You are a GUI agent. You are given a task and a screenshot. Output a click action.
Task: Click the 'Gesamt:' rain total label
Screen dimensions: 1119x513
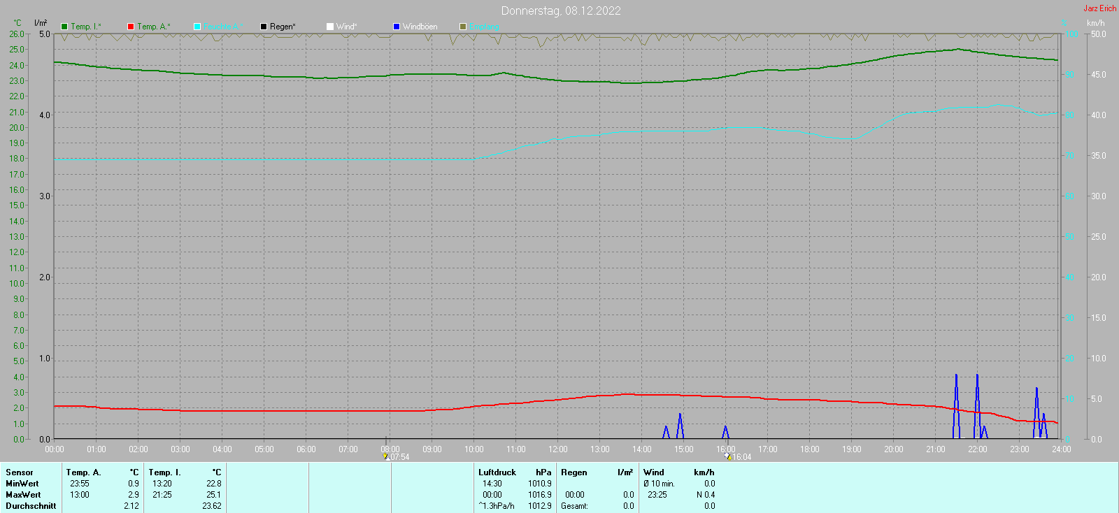[574, 506]
